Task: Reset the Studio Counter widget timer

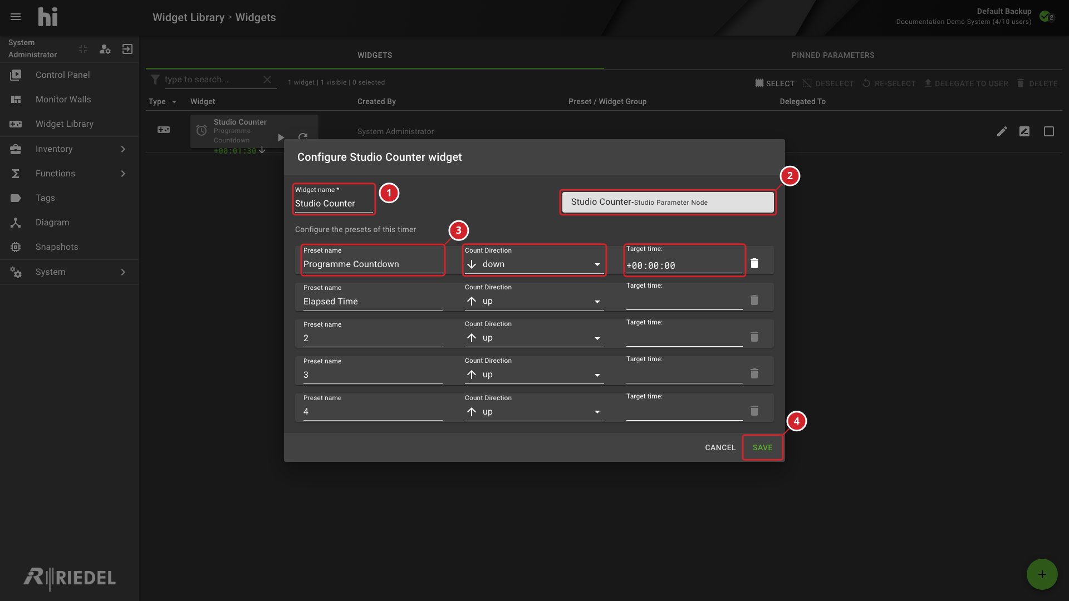Action: (303, 137)
